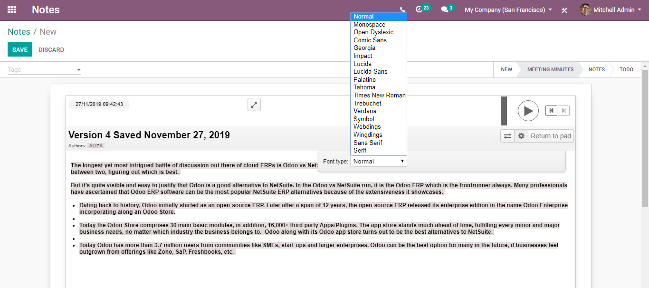This screenshot has height=288, width=649.
Task: Play the pad revision timeline
Action: click(x=528, y=111)
